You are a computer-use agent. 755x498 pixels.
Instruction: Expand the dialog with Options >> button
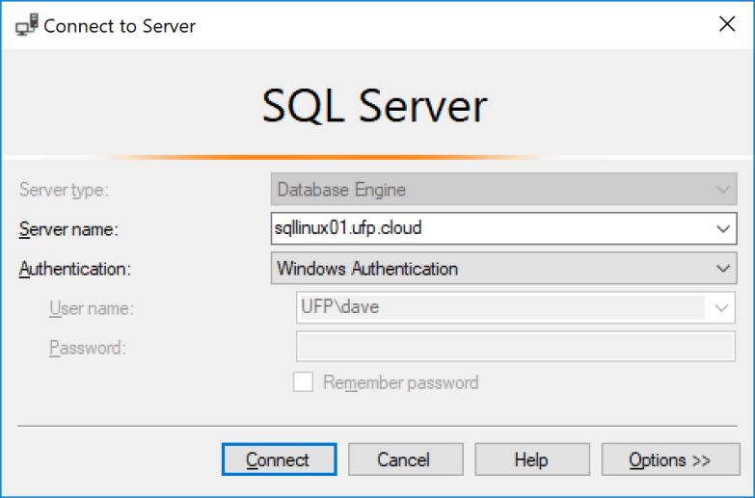pos(669,460)
